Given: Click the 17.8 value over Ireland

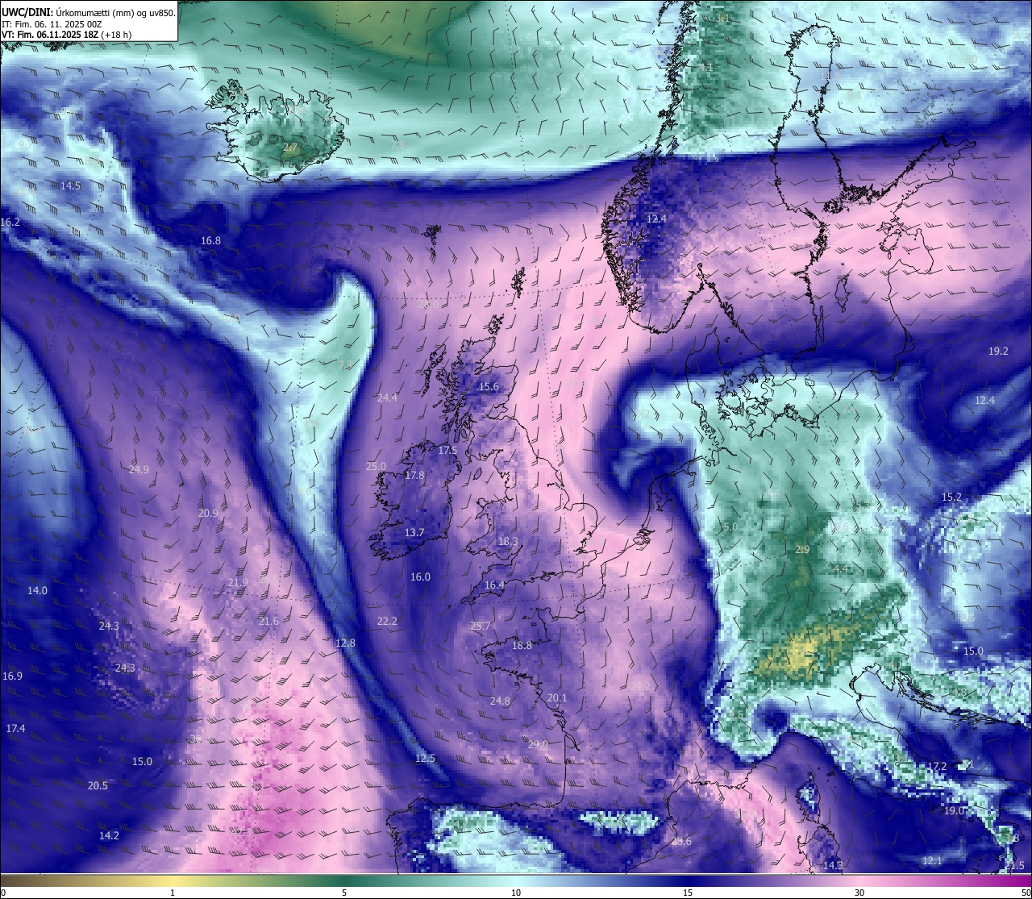Looking at the screenshot, I should (x=414, y=476).
